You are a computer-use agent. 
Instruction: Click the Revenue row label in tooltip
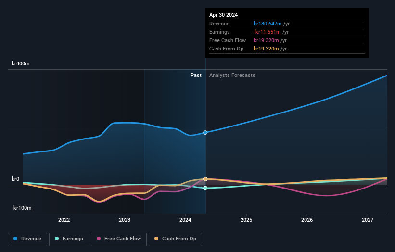(x=219, y=24)
